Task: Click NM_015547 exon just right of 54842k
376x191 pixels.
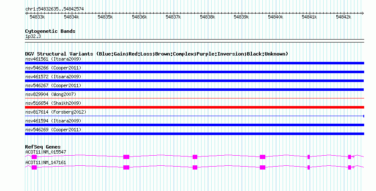Action: pos(350,157)
